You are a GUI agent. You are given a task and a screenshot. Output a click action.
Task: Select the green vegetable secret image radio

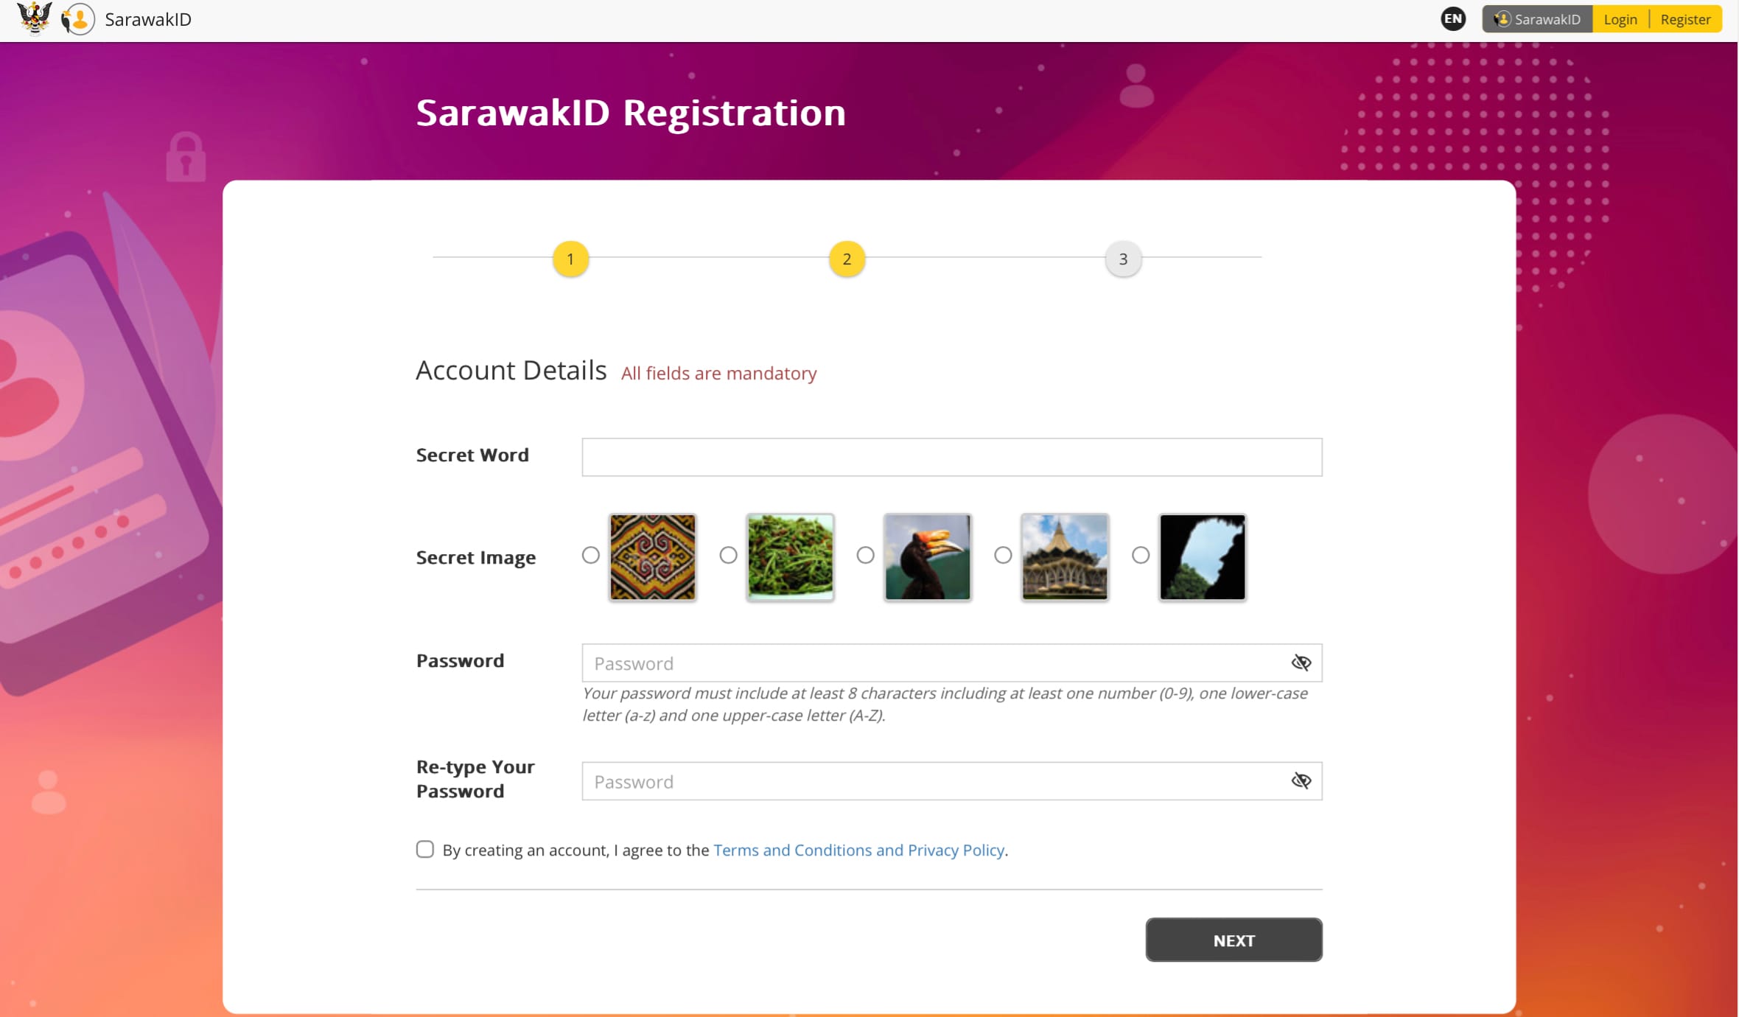728,555
